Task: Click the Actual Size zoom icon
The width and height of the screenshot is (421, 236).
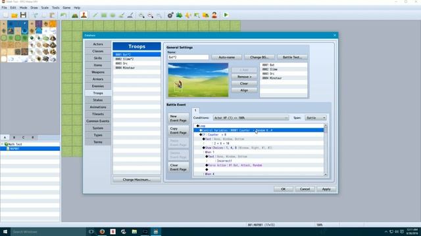Action: [159, 15]
